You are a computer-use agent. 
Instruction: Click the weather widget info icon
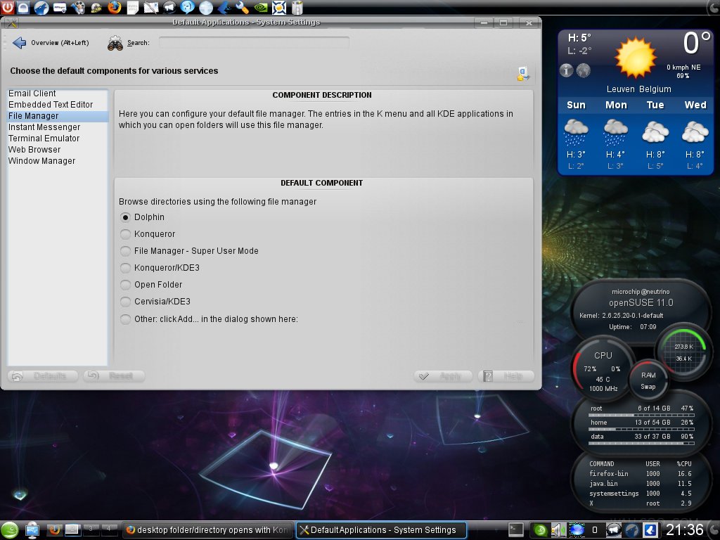pyautogui.click(x=566, y=70)
